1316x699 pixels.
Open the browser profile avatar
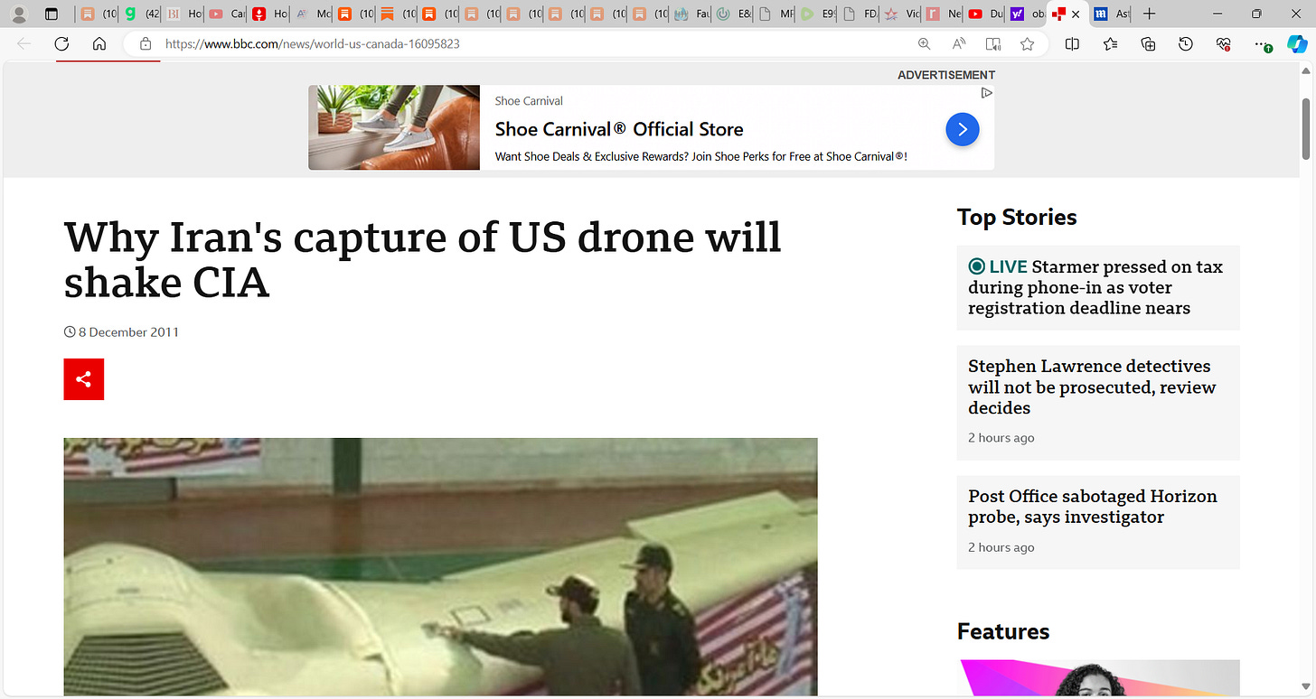coord(19,14)
